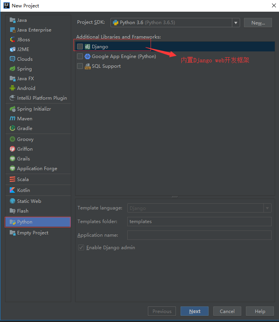The image size is (279, 322).
Task: Select the Java Enterprise list label
Action: (34, 30)
